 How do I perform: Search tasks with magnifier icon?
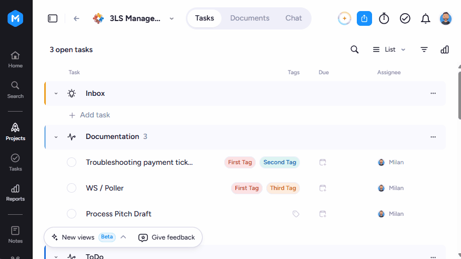tap(355, 49)
